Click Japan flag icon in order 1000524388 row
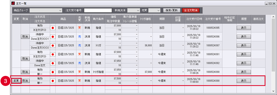The image size is (277, 95). click(53, 81)
